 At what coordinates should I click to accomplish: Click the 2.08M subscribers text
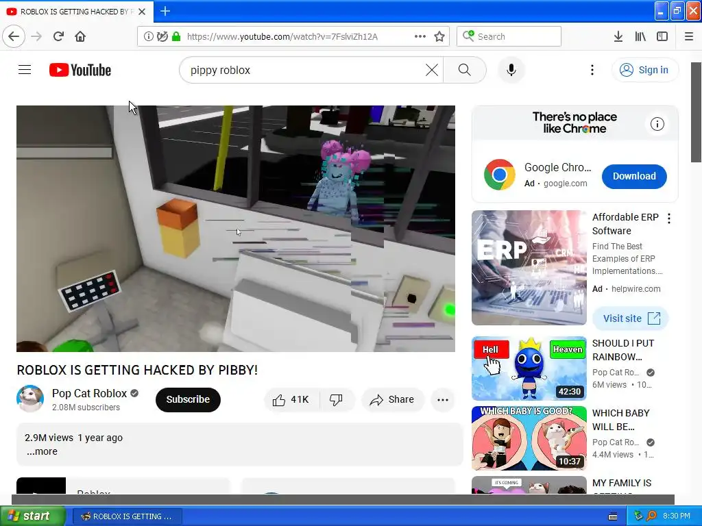(86, 408)
